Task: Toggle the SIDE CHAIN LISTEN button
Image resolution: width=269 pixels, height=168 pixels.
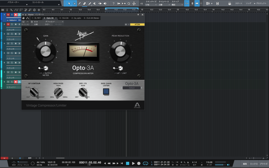Action: 106,91
